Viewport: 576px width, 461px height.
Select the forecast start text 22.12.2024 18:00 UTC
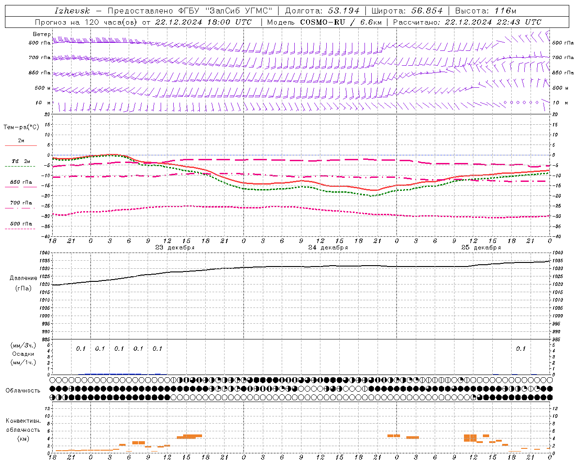coord(203,22)
